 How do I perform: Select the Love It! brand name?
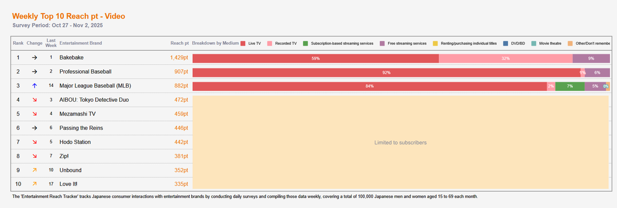pos(68,183)
